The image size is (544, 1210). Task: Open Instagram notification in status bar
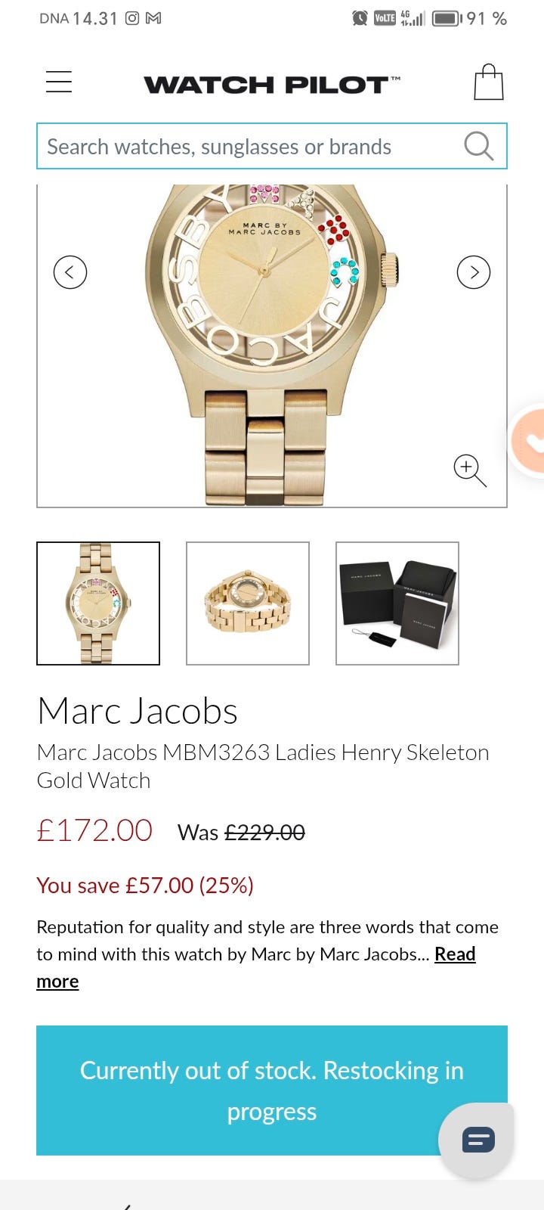click(x=132, y=18)
